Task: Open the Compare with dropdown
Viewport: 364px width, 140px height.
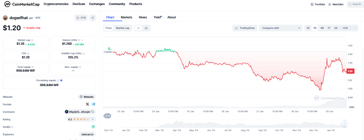Action: pos(281,28)
